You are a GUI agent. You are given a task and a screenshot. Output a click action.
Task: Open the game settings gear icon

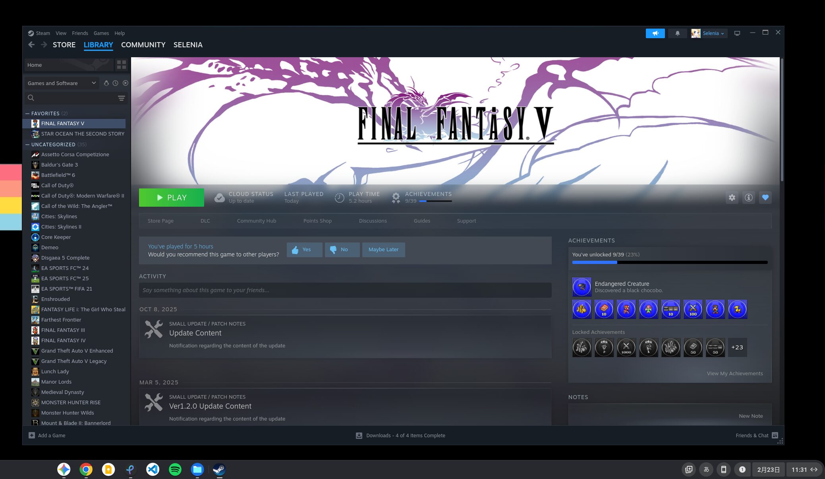(x=732, y=198)
